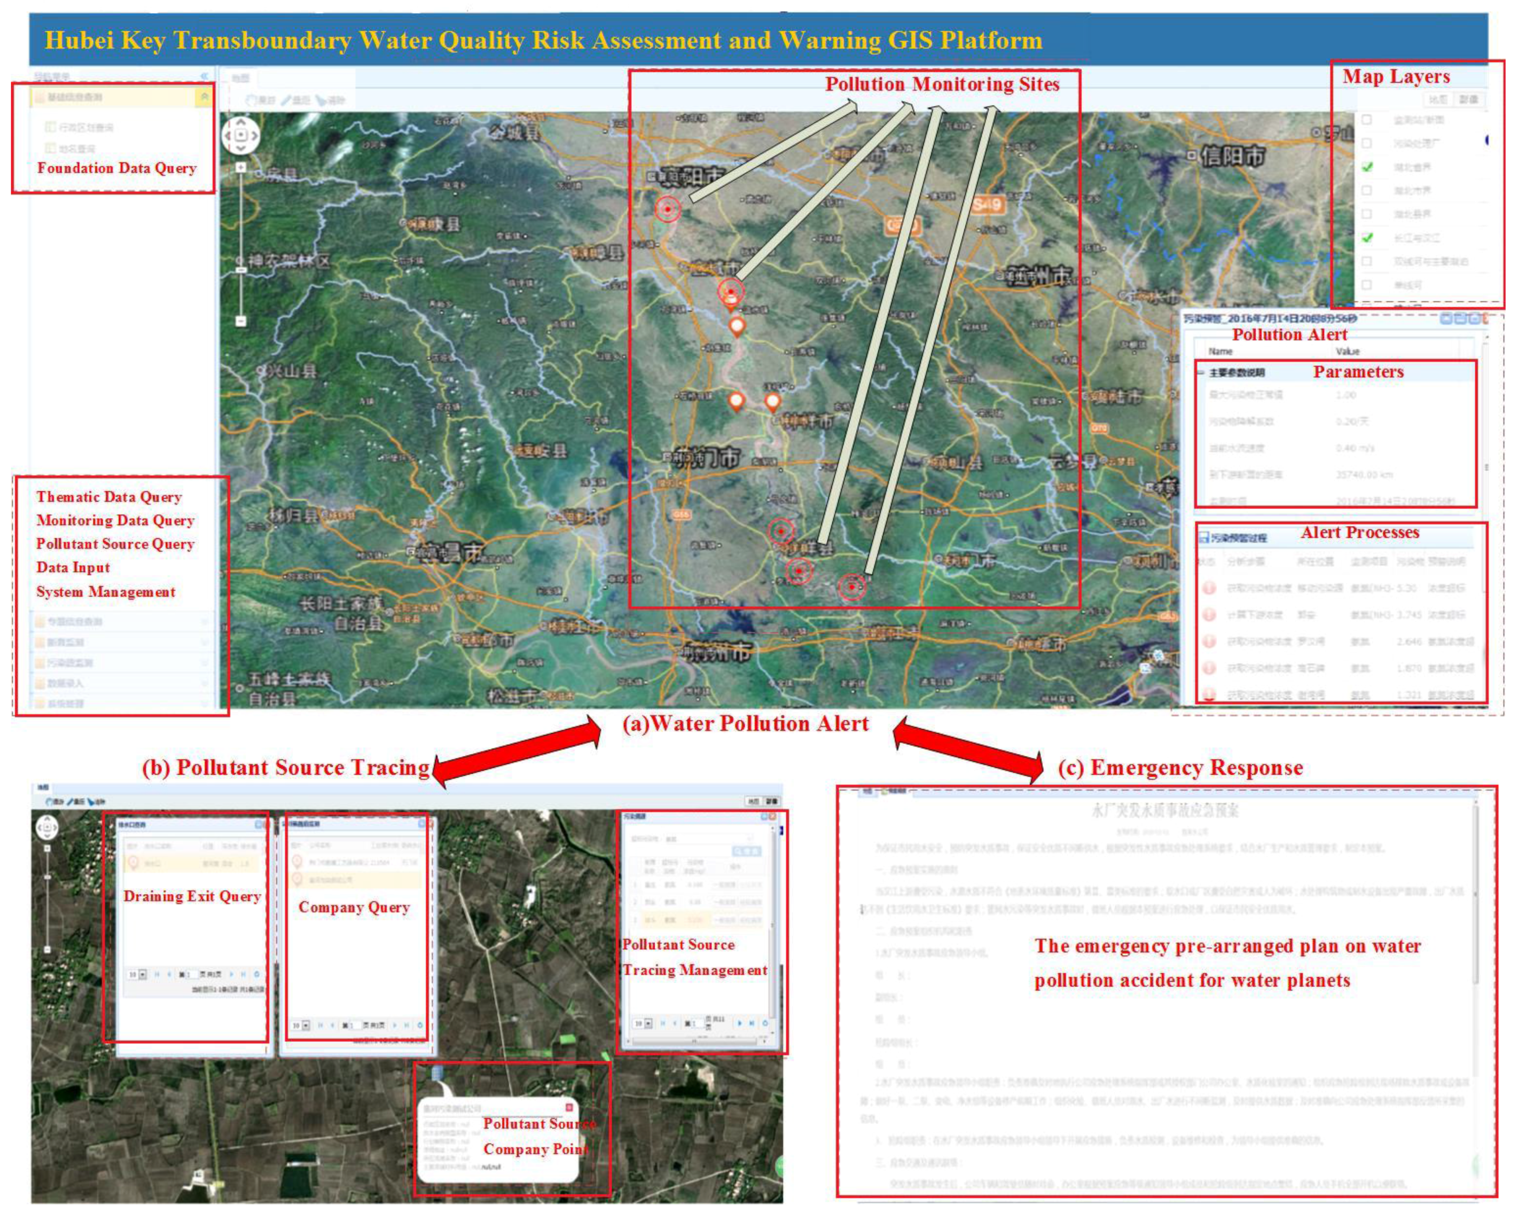Collapse the highlighted Foundation Data Query accordion header
This screenshot has height=1214, width=1519.
coord(205,97)
